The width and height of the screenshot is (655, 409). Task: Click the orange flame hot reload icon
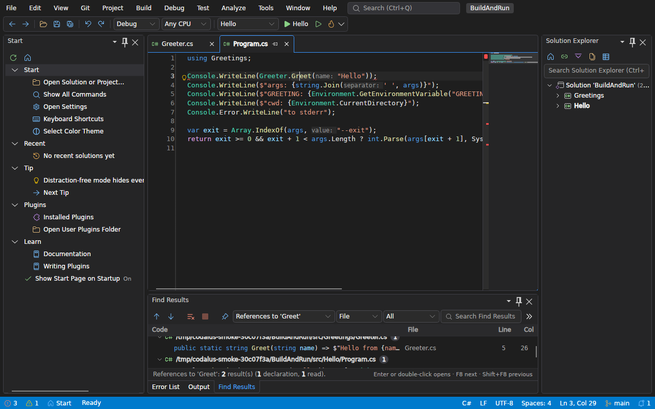click(331, 24)
